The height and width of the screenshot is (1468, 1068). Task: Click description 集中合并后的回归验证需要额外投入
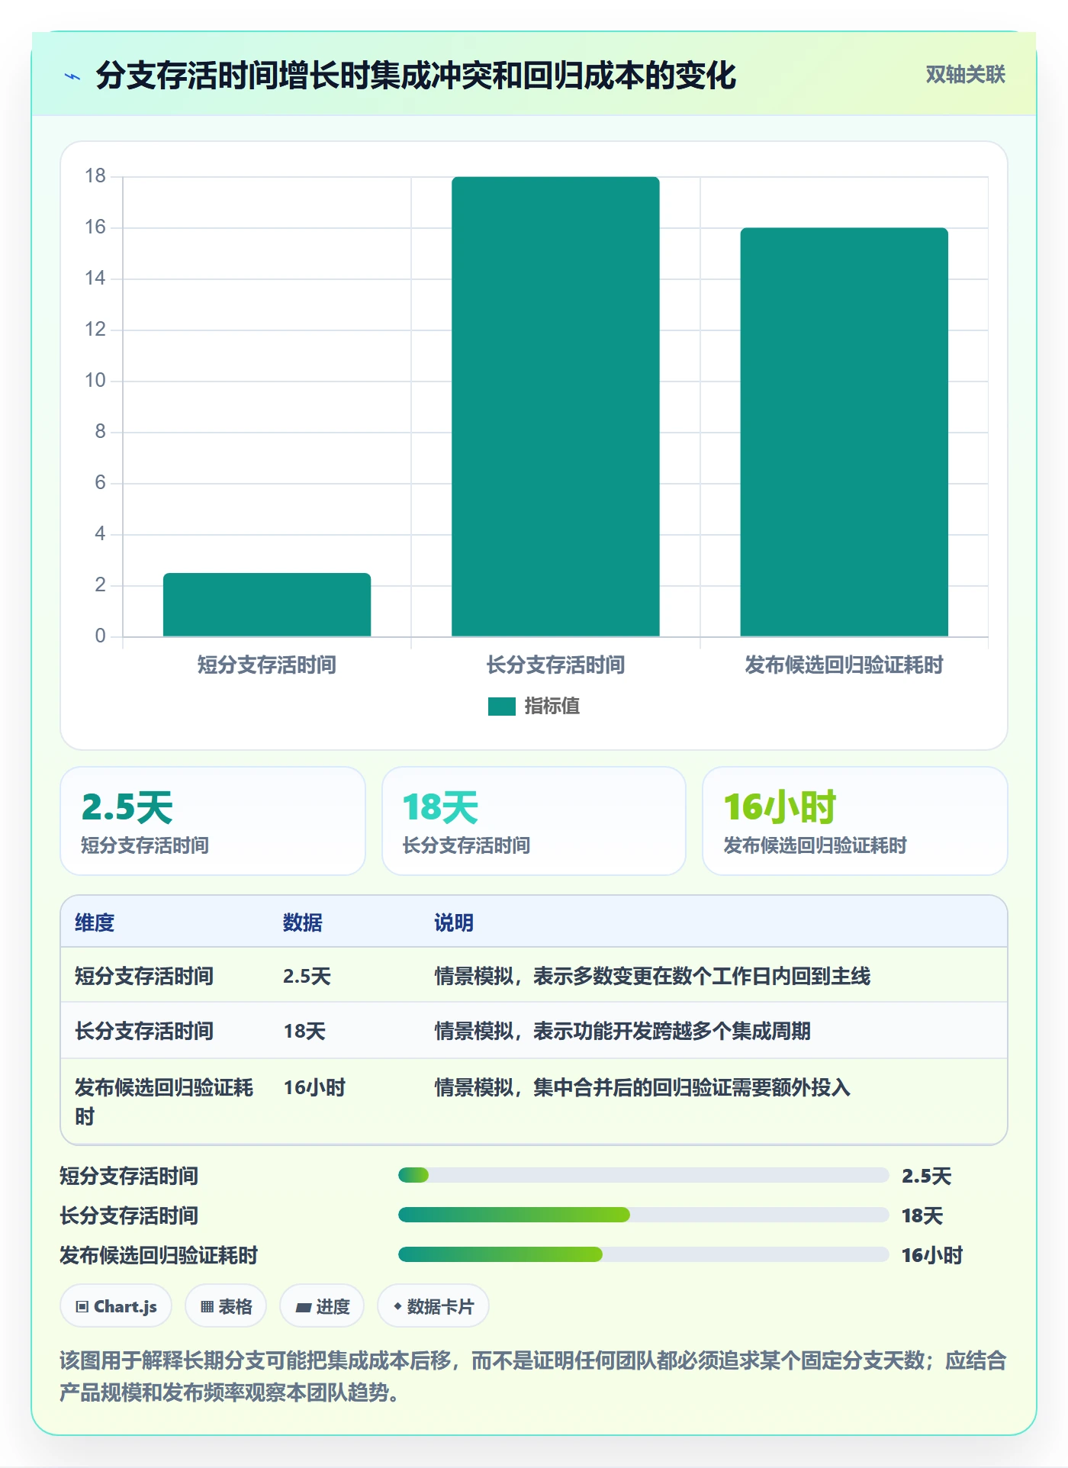pos(692,1087)
